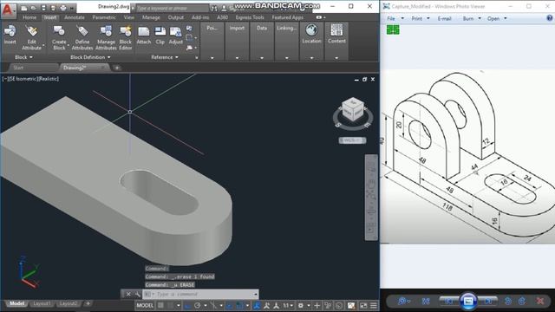Viewport: 555px width, 312px height.
Task: Switch to the Layout1 tab
Action: point(42,303)
